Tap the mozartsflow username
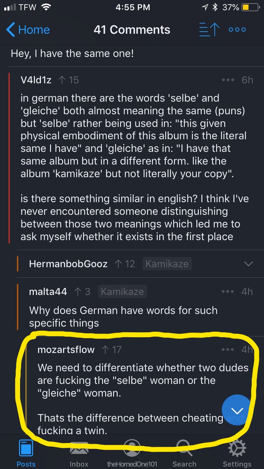 (x=66, y=349)
